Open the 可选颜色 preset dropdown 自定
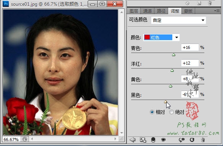This screenshot has height=146, width=223. pos(178,20)
